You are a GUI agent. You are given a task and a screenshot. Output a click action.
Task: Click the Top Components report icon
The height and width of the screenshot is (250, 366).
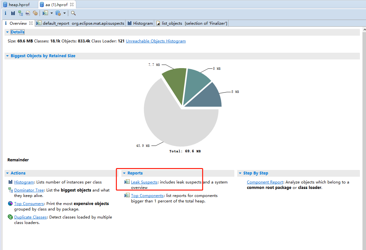click(x=127, y=195)
